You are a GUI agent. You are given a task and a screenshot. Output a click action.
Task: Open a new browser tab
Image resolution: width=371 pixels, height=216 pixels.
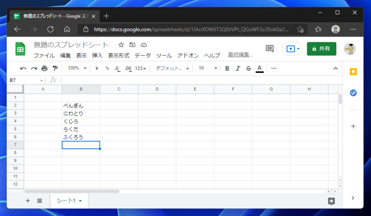click(x=106, y=16)
